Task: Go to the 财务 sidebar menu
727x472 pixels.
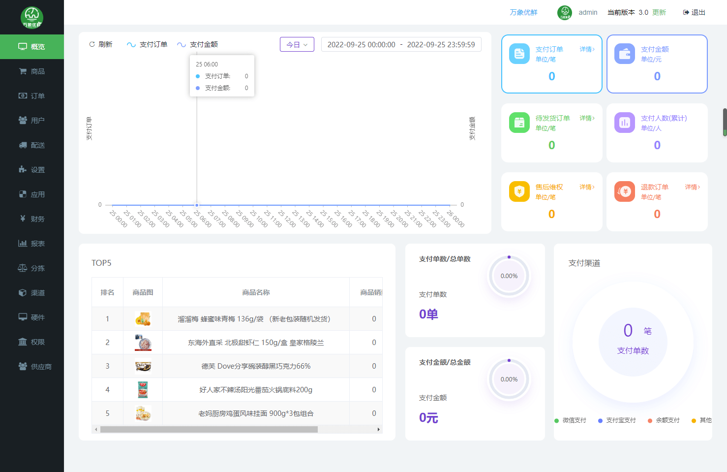Action: pyautogui.click(x=32, y=219)
